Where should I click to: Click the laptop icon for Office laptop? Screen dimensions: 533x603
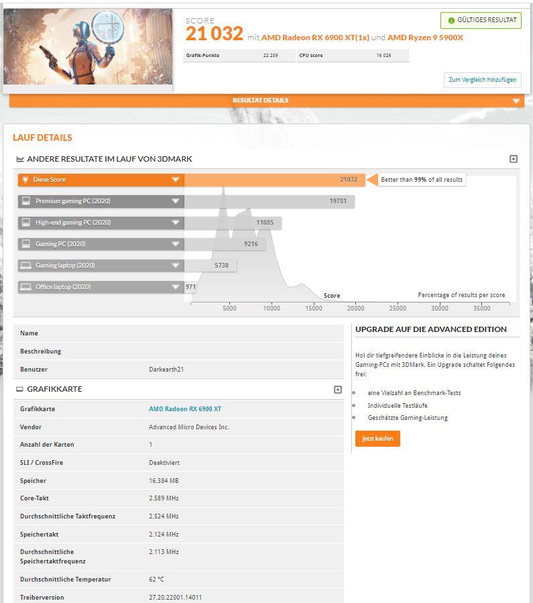click(x=26, y=287)
